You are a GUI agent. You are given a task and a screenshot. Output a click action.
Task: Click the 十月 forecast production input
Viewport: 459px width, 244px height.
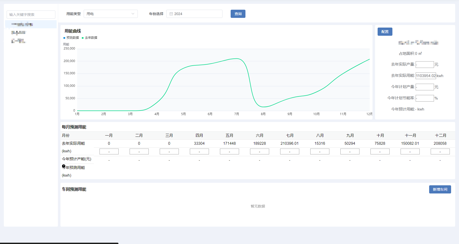pos(380,152)
